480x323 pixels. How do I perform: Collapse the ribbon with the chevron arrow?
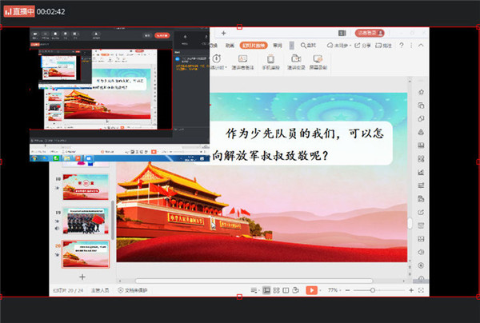tap(422, 46)
